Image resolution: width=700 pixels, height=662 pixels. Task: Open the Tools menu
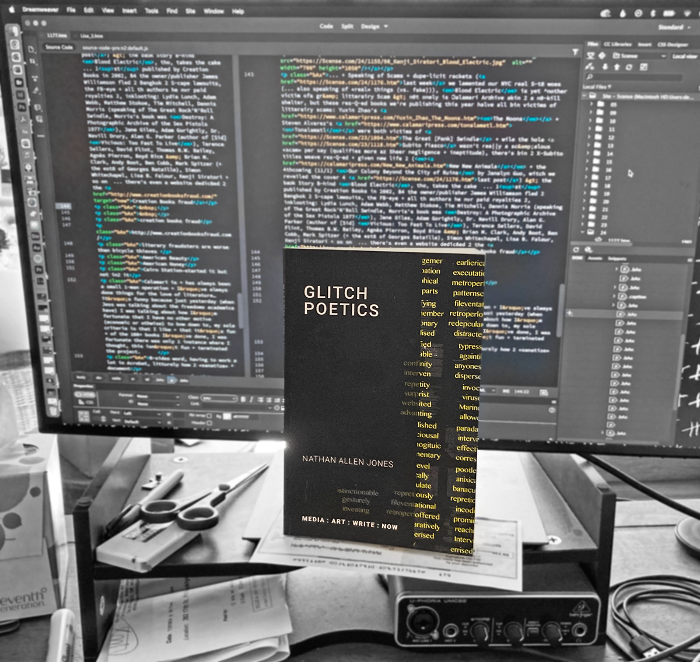pyautogui.click(x=152, y=11)
